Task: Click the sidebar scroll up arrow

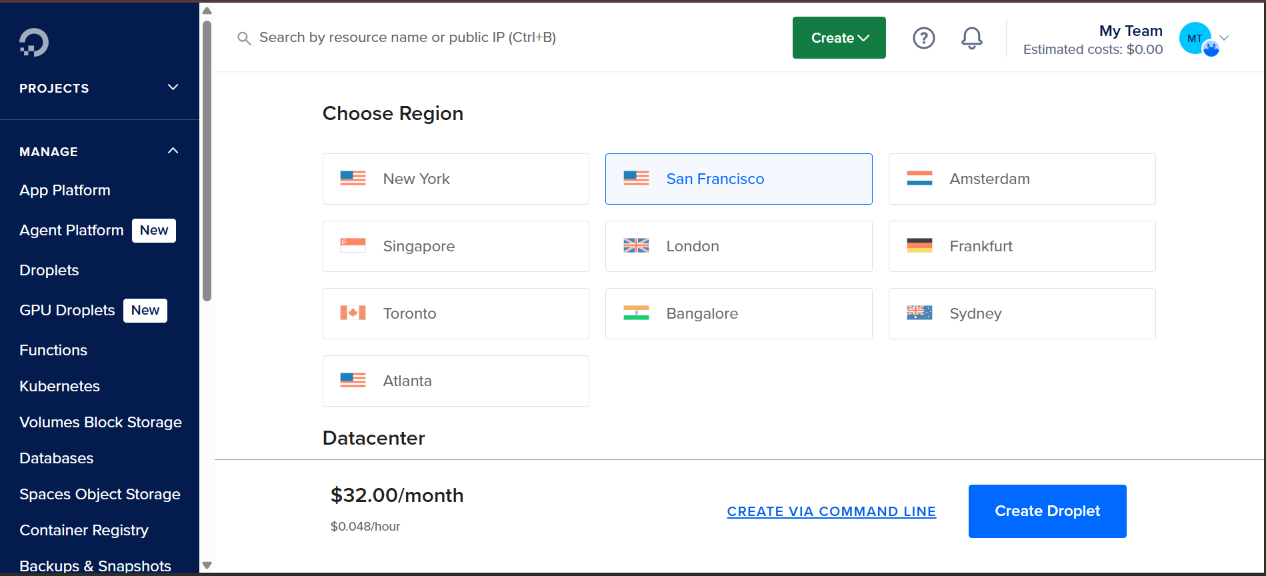Action: click(207, 11)
